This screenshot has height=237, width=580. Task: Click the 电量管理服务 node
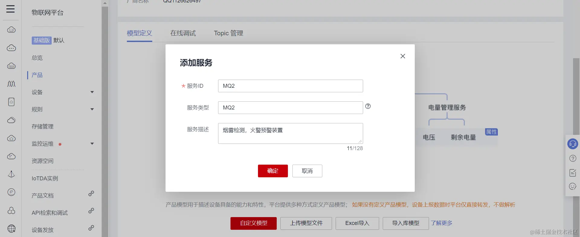coord(447,107)
